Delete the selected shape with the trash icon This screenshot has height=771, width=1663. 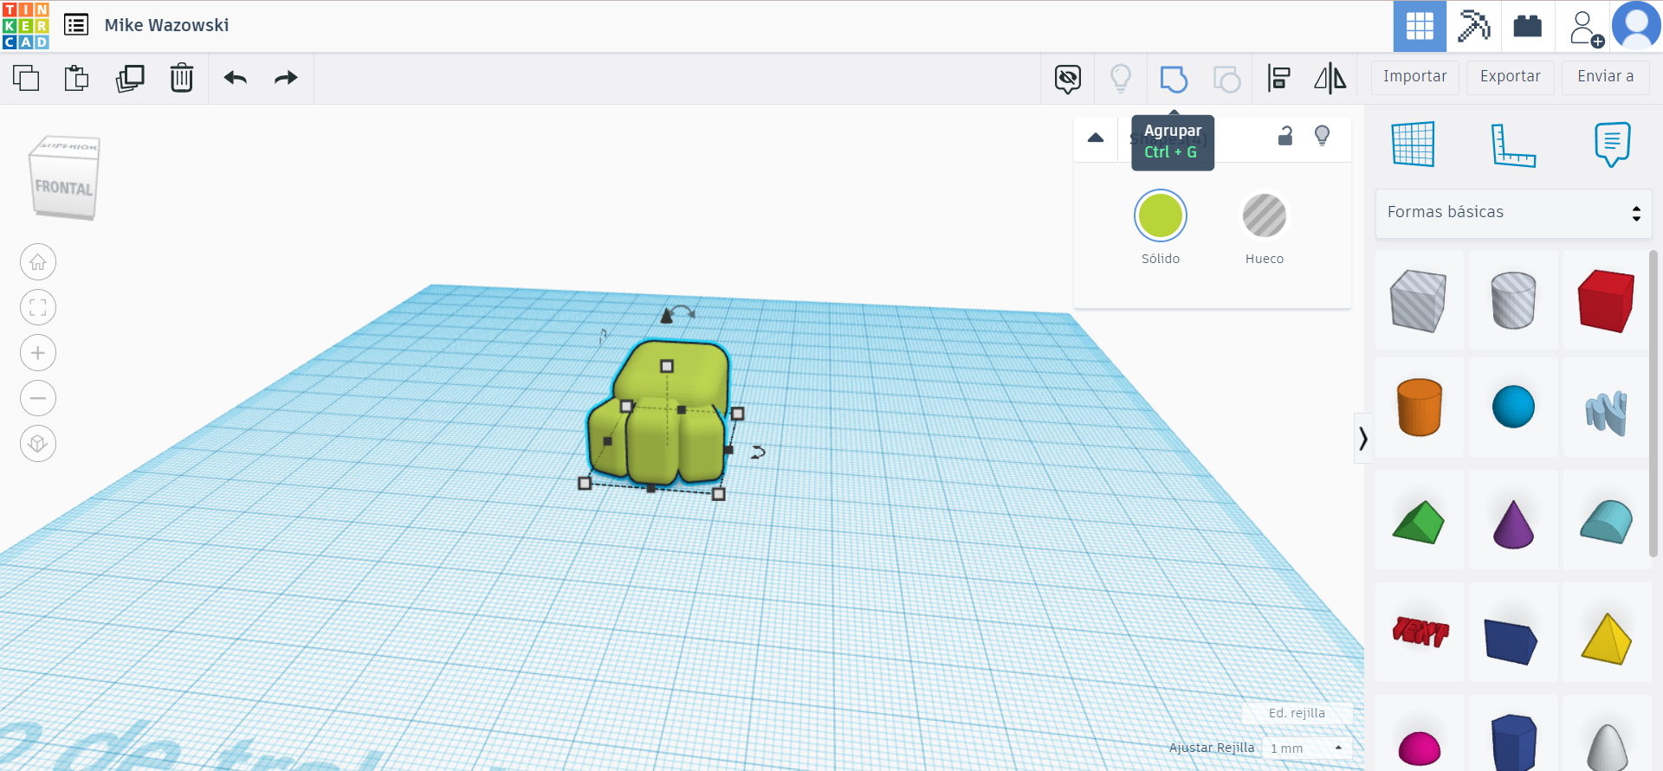pyautogui.click(x=181, y=78)
